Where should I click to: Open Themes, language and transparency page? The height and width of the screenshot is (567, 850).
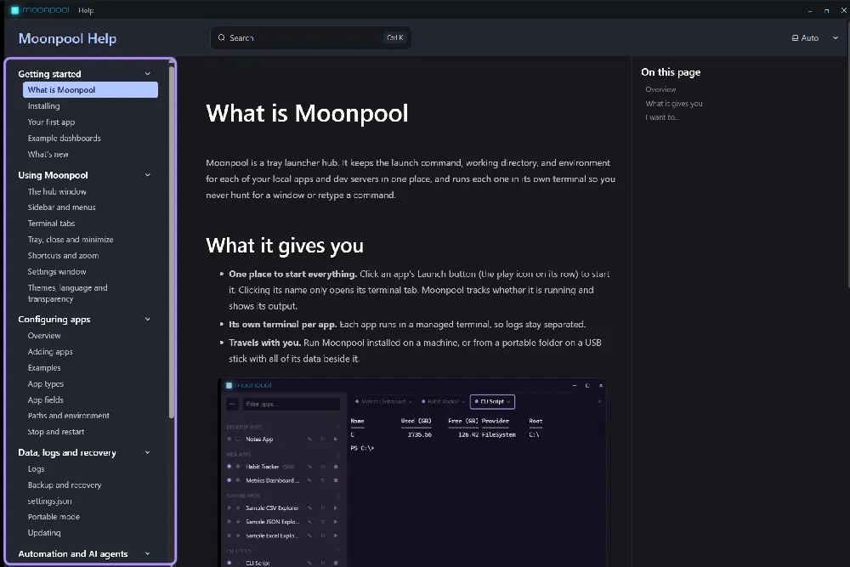coord(68,293)
